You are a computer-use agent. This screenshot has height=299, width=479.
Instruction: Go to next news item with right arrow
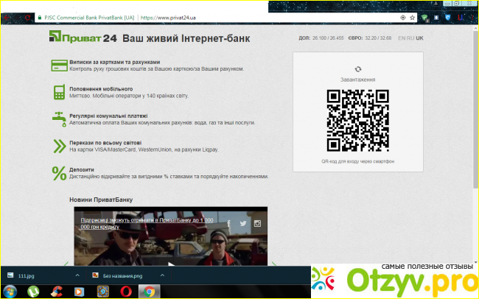click(274, 264)
